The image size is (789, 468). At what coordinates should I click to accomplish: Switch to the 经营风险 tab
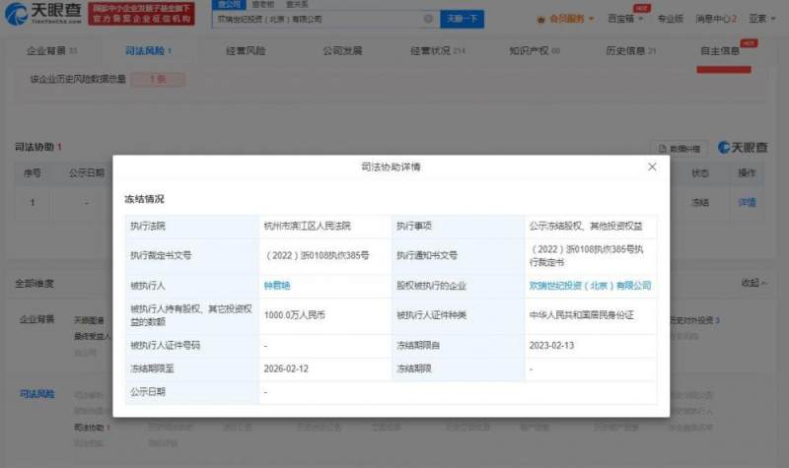(246, 51)
